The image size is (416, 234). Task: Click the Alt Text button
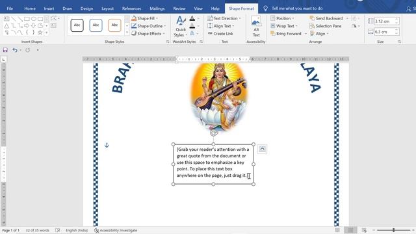256,27
